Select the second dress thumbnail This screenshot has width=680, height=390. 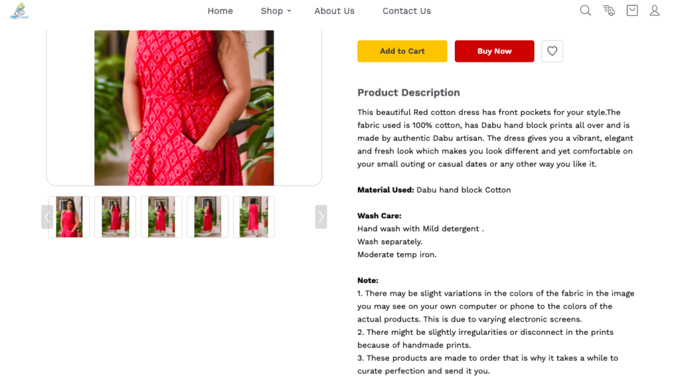[x=116, y=217]
